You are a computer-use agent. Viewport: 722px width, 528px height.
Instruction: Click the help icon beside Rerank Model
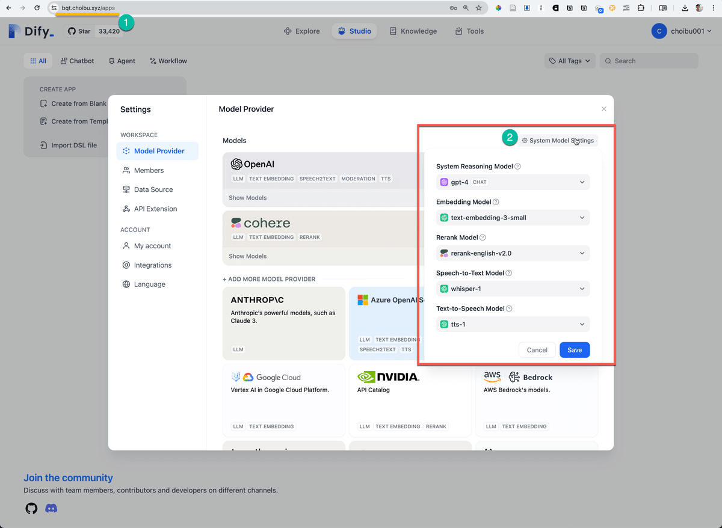coord(483,237)
